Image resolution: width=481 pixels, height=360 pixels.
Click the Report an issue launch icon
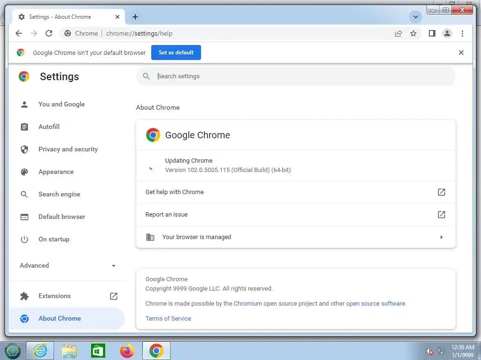coord(441,215)
